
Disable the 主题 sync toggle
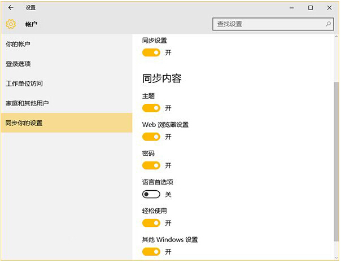point(151,108)
